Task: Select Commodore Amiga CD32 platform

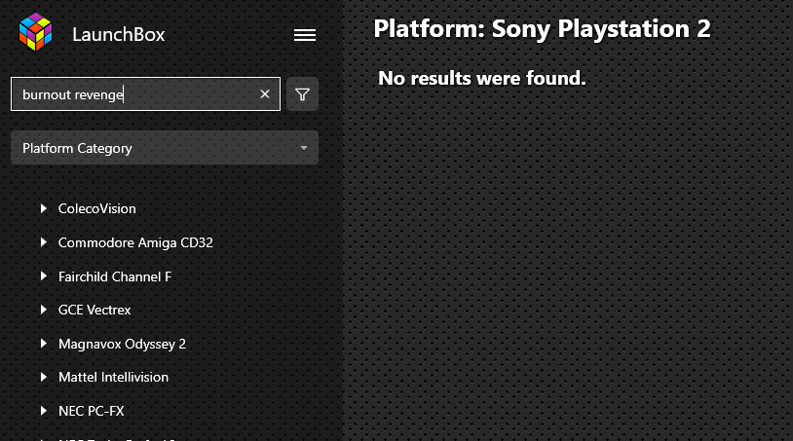Action: pos(135,242)
